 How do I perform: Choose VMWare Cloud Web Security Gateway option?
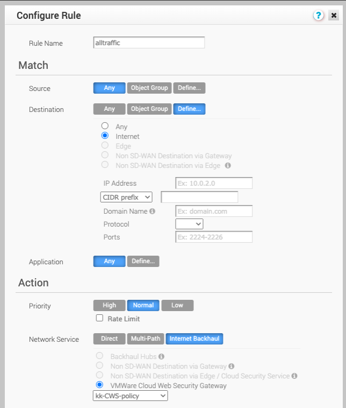(99, 385)
